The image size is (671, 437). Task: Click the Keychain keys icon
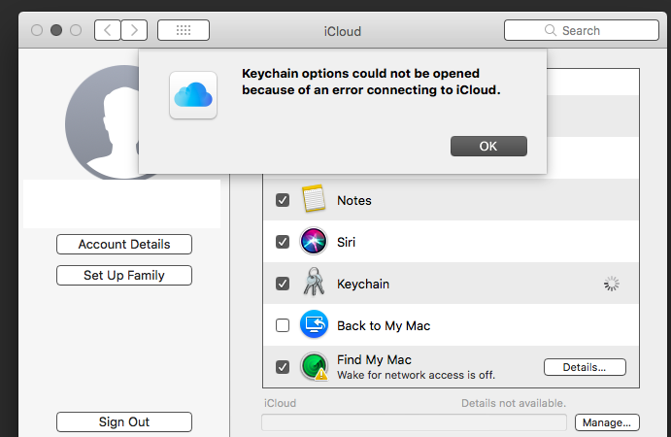point(314,282)
